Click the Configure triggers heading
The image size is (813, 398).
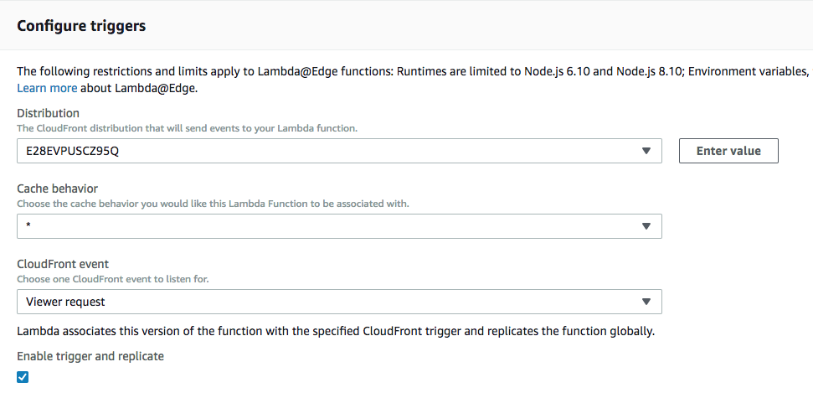click(81, 25)
